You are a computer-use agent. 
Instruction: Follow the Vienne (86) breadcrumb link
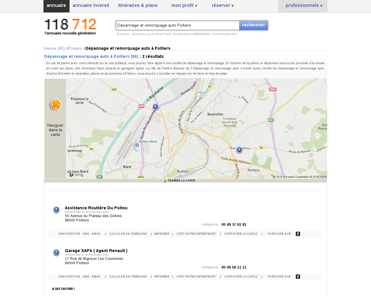coord(54,48)
